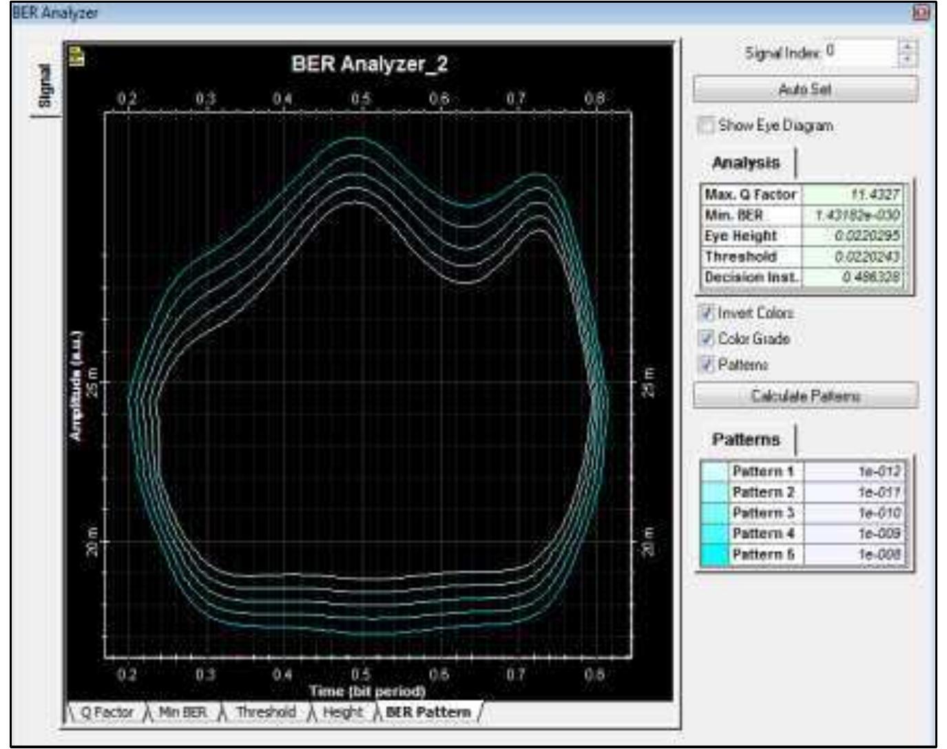The image size is (947, 749).
Task: Increase Signal Index with up arrow
Action: pyautogui.click(x=908, y=47)
